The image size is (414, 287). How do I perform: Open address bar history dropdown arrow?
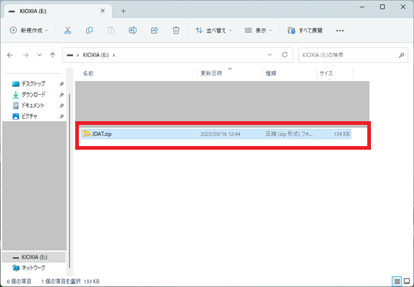(x=270, y=55)
